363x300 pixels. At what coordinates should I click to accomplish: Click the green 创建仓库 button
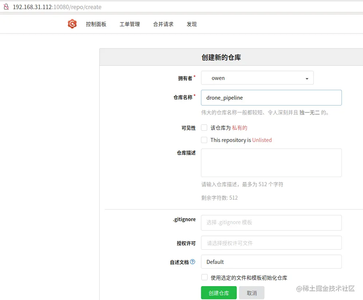[219, 293]
